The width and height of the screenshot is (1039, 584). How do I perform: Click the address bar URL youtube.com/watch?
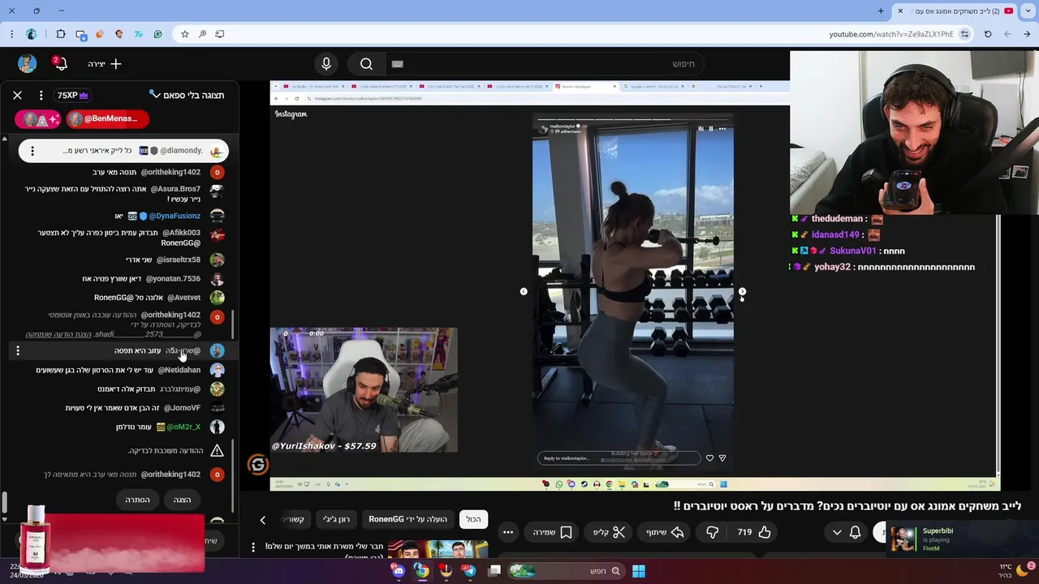[890, 34]
